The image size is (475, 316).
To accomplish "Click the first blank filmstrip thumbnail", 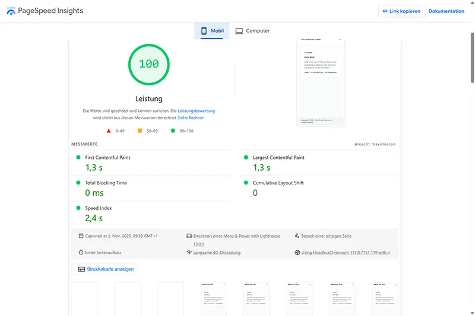I will (84, 299).
